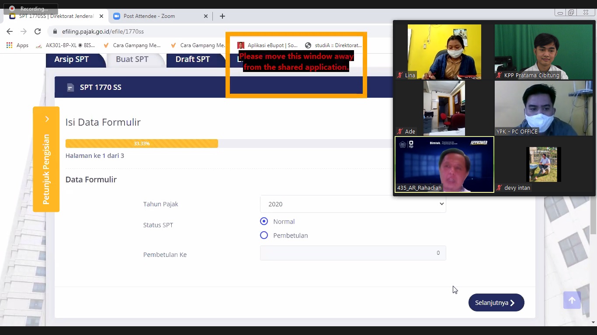
Task: Open a new browser tab
Action: tap(222, 16)
